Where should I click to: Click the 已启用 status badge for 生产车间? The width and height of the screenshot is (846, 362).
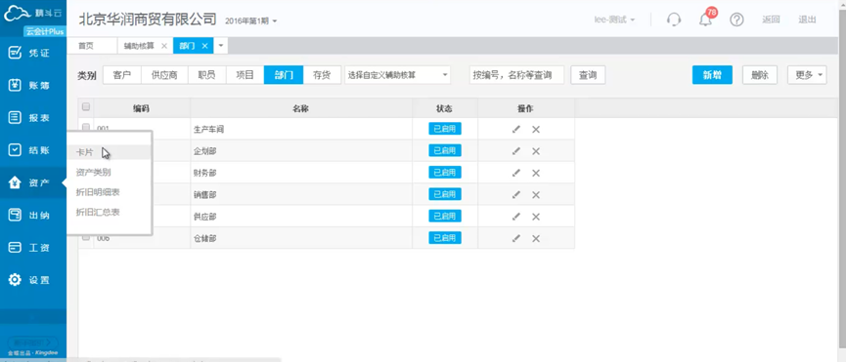445,129
